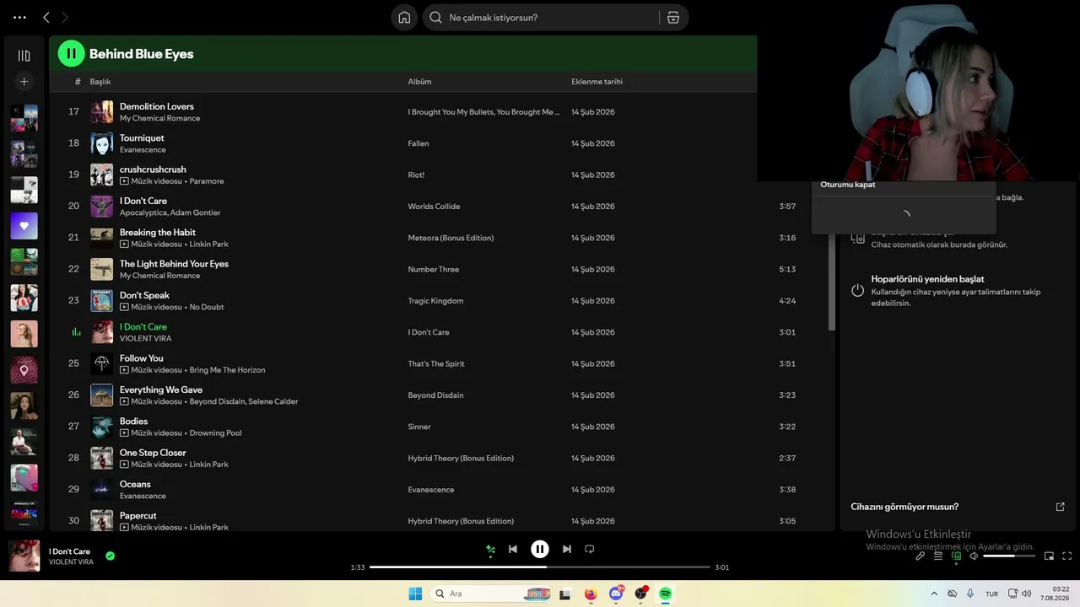Open Firefox from the taskbar
1080x607 pixels.
(591, 594)
